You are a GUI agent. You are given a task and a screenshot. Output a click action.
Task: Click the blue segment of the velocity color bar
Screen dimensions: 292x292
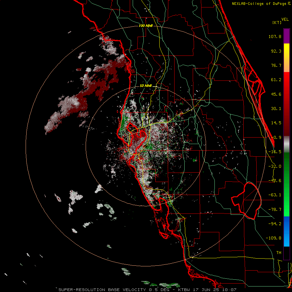286,231
